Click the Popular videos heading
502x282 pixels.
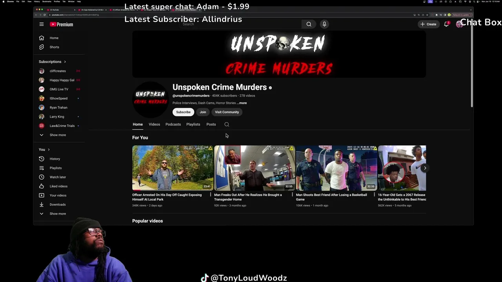pyautogui.click(x=147, y=221)
